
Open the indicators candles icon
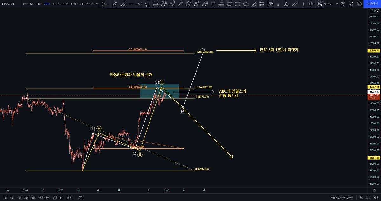click(x=311, y=4)
